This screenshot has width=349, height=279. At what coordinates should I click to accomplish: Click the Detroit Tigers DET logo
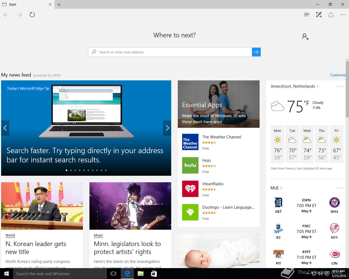278,203
